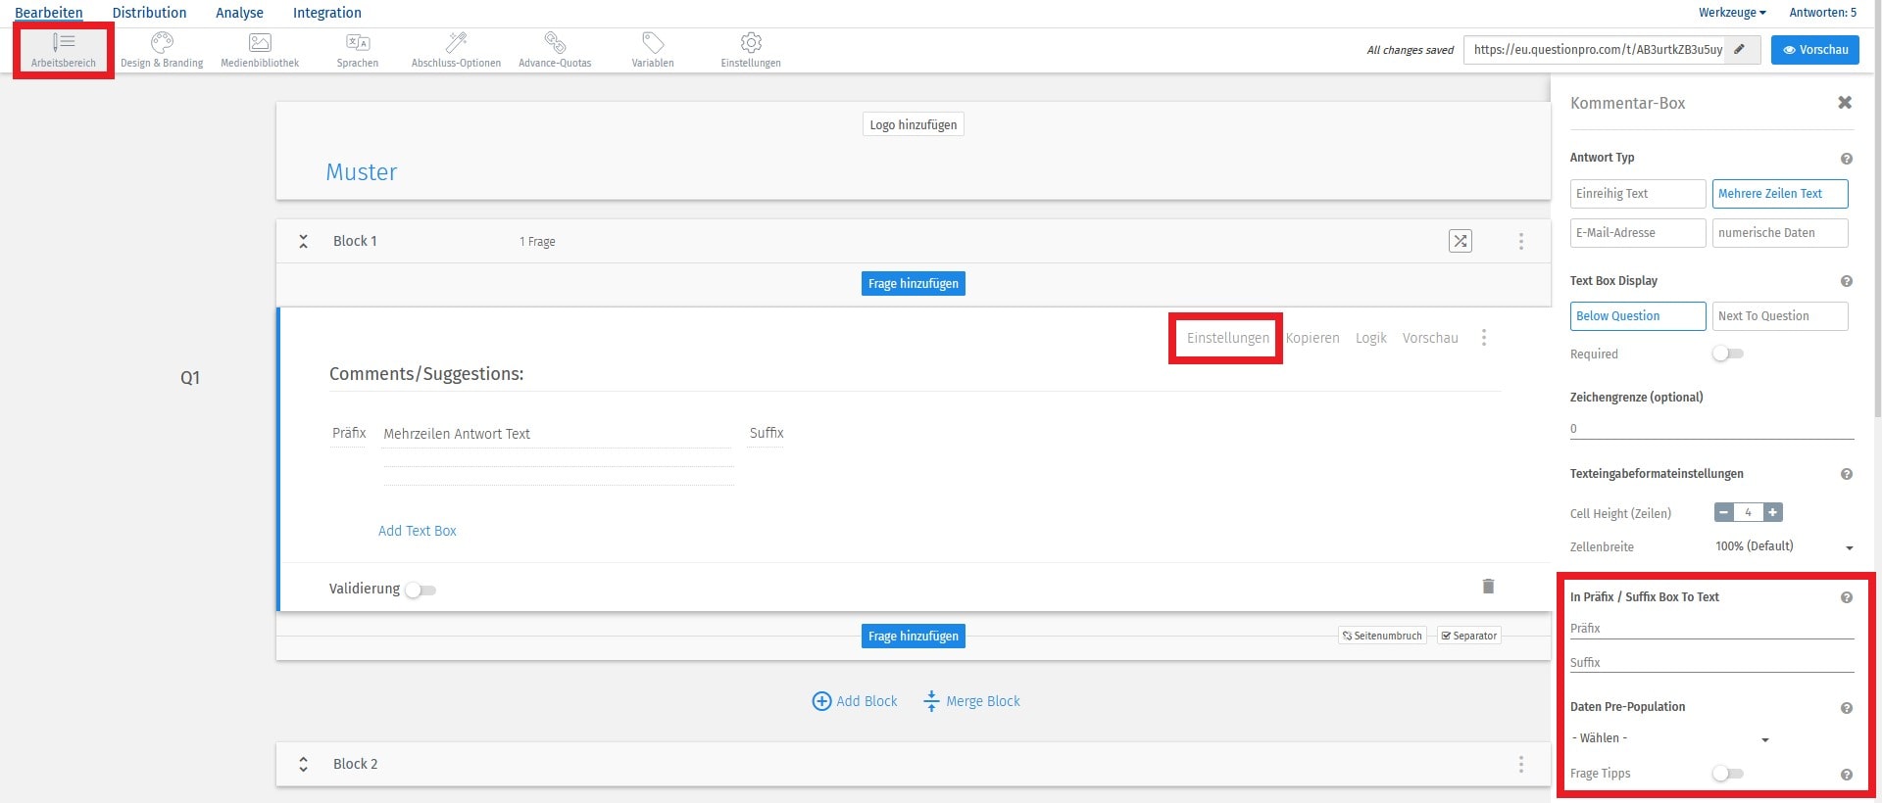Open Block 1 three-dot menu

point(1521,241)
